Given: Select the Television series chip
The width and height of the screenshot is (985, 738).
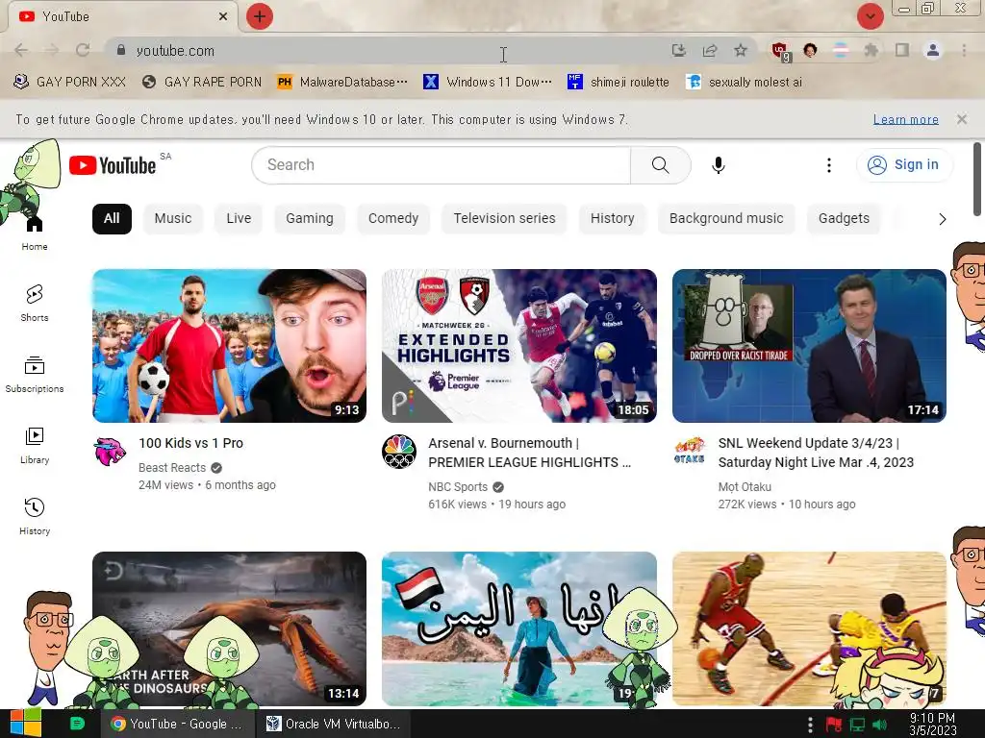Looking at the screenshot, I should (x=504, y=218).
